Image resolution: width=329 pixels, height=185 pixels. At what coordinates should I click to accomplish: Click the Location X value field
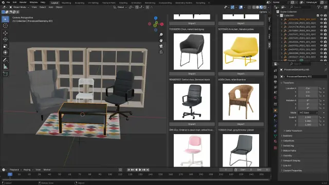[x=308, y=88]
